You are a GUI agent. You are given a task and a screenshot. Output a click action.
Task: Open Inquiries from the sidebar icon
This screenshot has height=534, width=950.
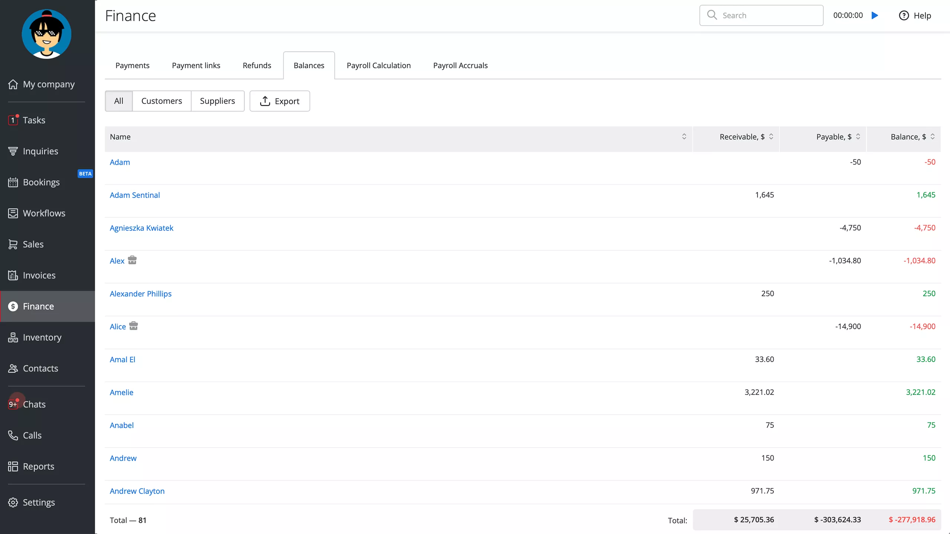click(13, 151)
